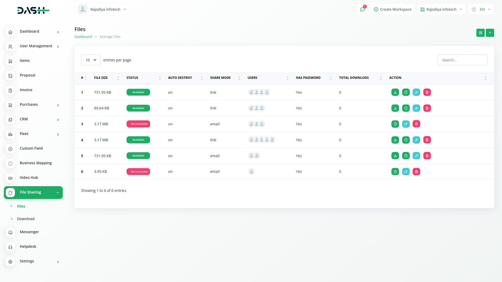The height and width of the screenshot is (282, 502).
Task: Click the delete trash icon in row 6
Action: pyautogui.click(x=416, y=172)
